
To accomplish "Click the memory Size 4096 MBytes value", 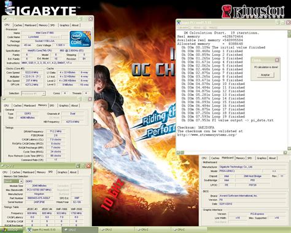I will pos(28,117).
